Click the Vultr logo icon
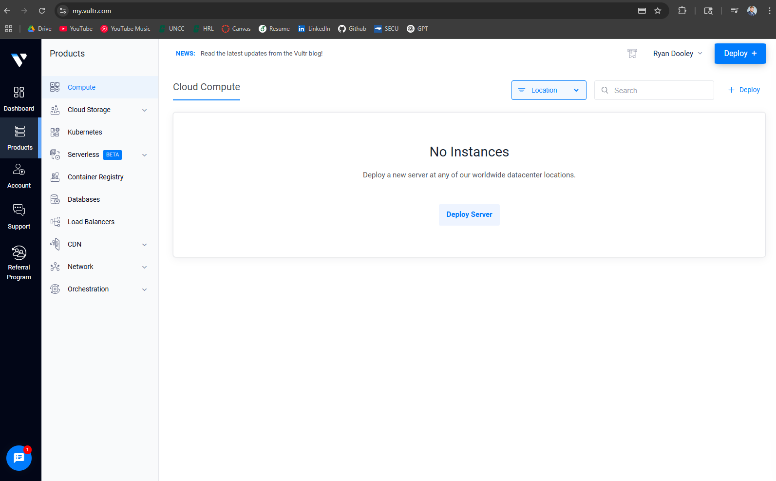This screenshot has width=776, height=481. (19, 60)
